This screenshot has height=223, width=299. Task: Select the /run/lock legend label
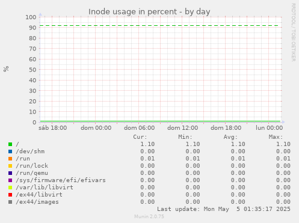point(32,166)
